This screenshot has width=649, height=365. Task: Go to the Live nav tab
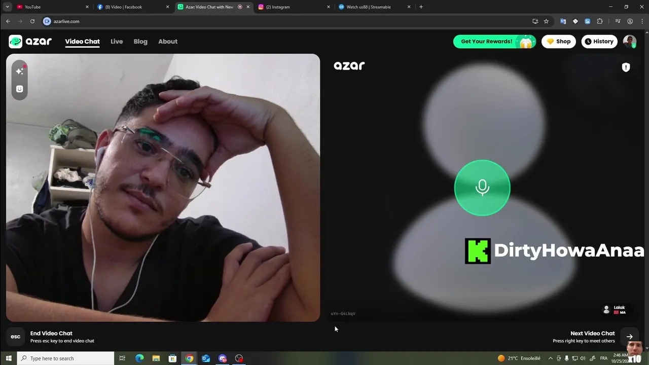pyautogui.click(x=117, y=42)
